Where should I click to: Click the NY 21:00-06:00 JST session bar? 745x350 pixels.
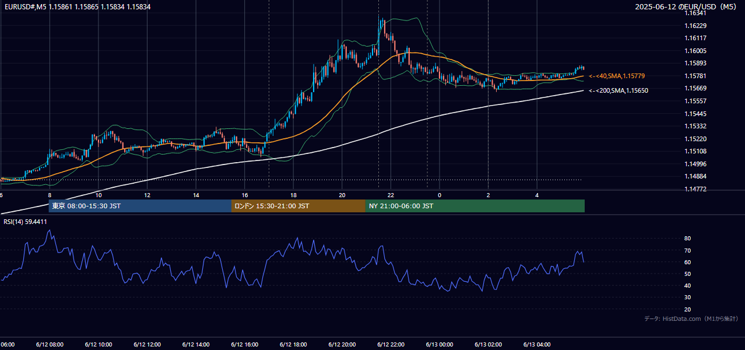coord(475,206)
